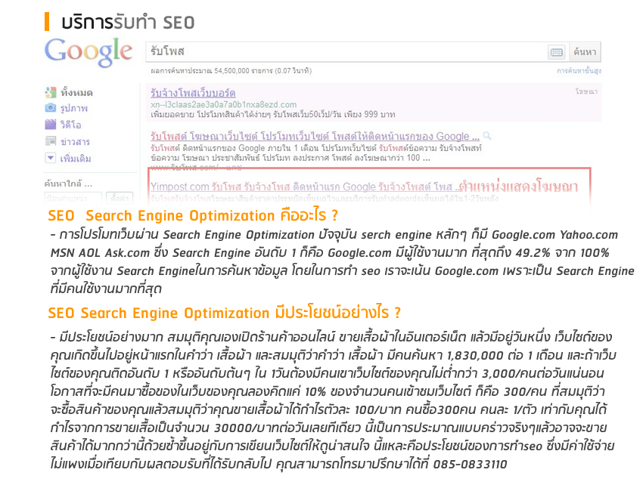This screenshot has height=482, width=643.
Task: Click the paragraph line ending ที่มีคนใช้งานมากที่สุด
Action: (106, 289)
